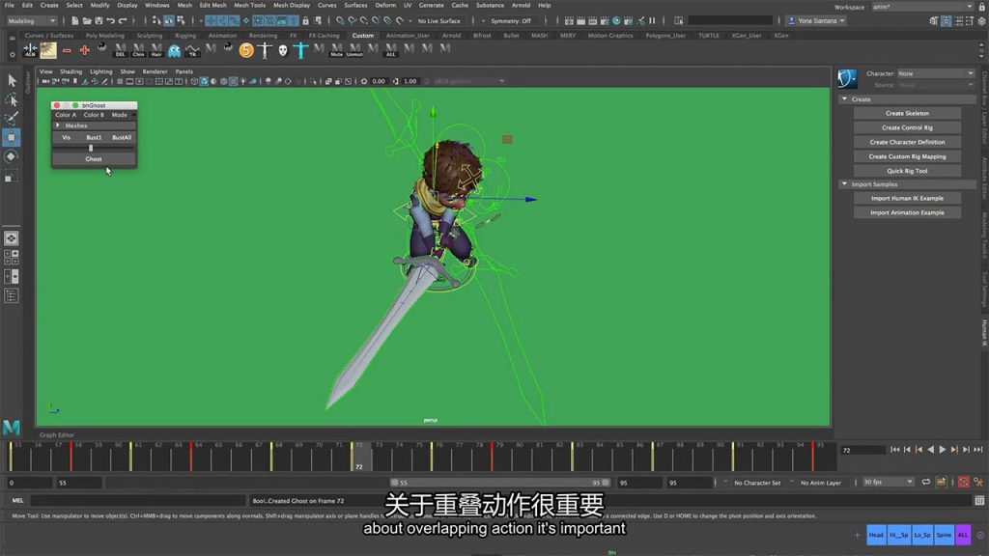Click the play forwards button

943,450
